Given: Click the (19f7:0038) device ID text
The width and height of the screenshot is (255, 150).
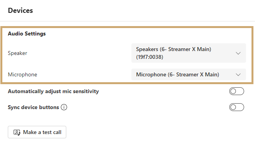Looking at the screenshot, I should tap(150, 57).
